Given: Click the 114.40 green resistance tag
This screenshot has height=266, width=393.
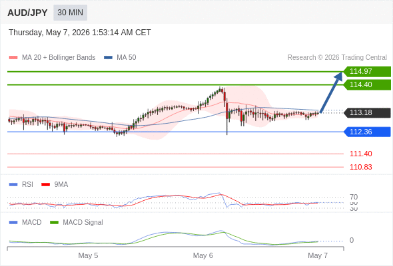Looking at the screenshot, I should click(x=367, y=84).
